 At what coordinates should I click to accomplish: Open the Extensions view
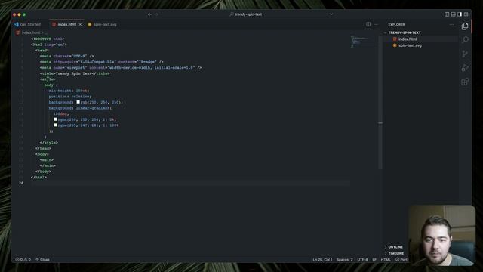coord(465,82)
